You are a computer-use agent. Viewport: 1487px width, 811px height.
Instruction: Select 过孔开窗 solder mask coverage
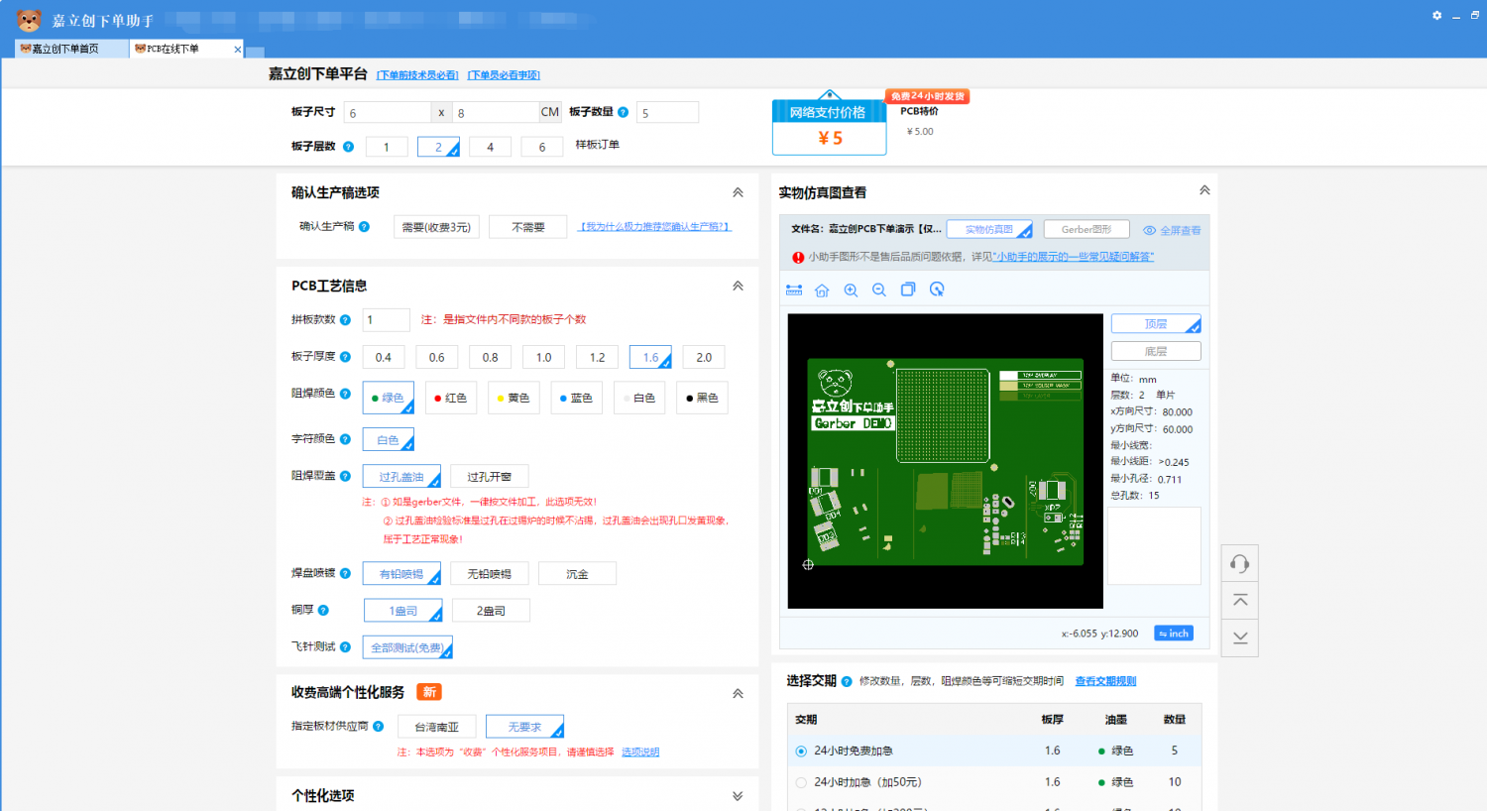[490, 477]
